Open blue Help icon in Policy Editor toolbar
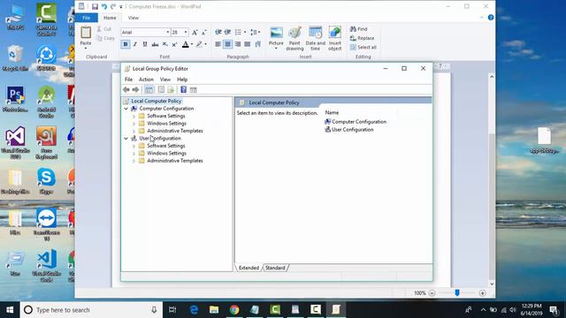 tap(183, 90)
